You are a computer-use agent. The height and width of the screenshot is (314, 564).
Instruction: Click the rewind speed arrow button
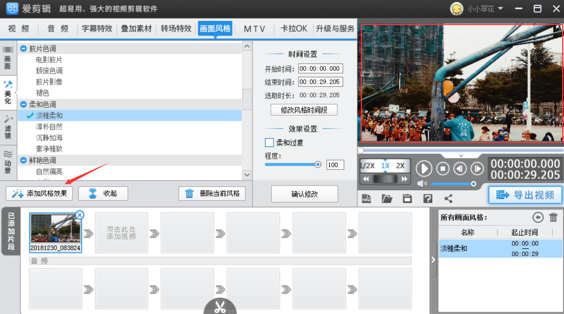point(366,179)
